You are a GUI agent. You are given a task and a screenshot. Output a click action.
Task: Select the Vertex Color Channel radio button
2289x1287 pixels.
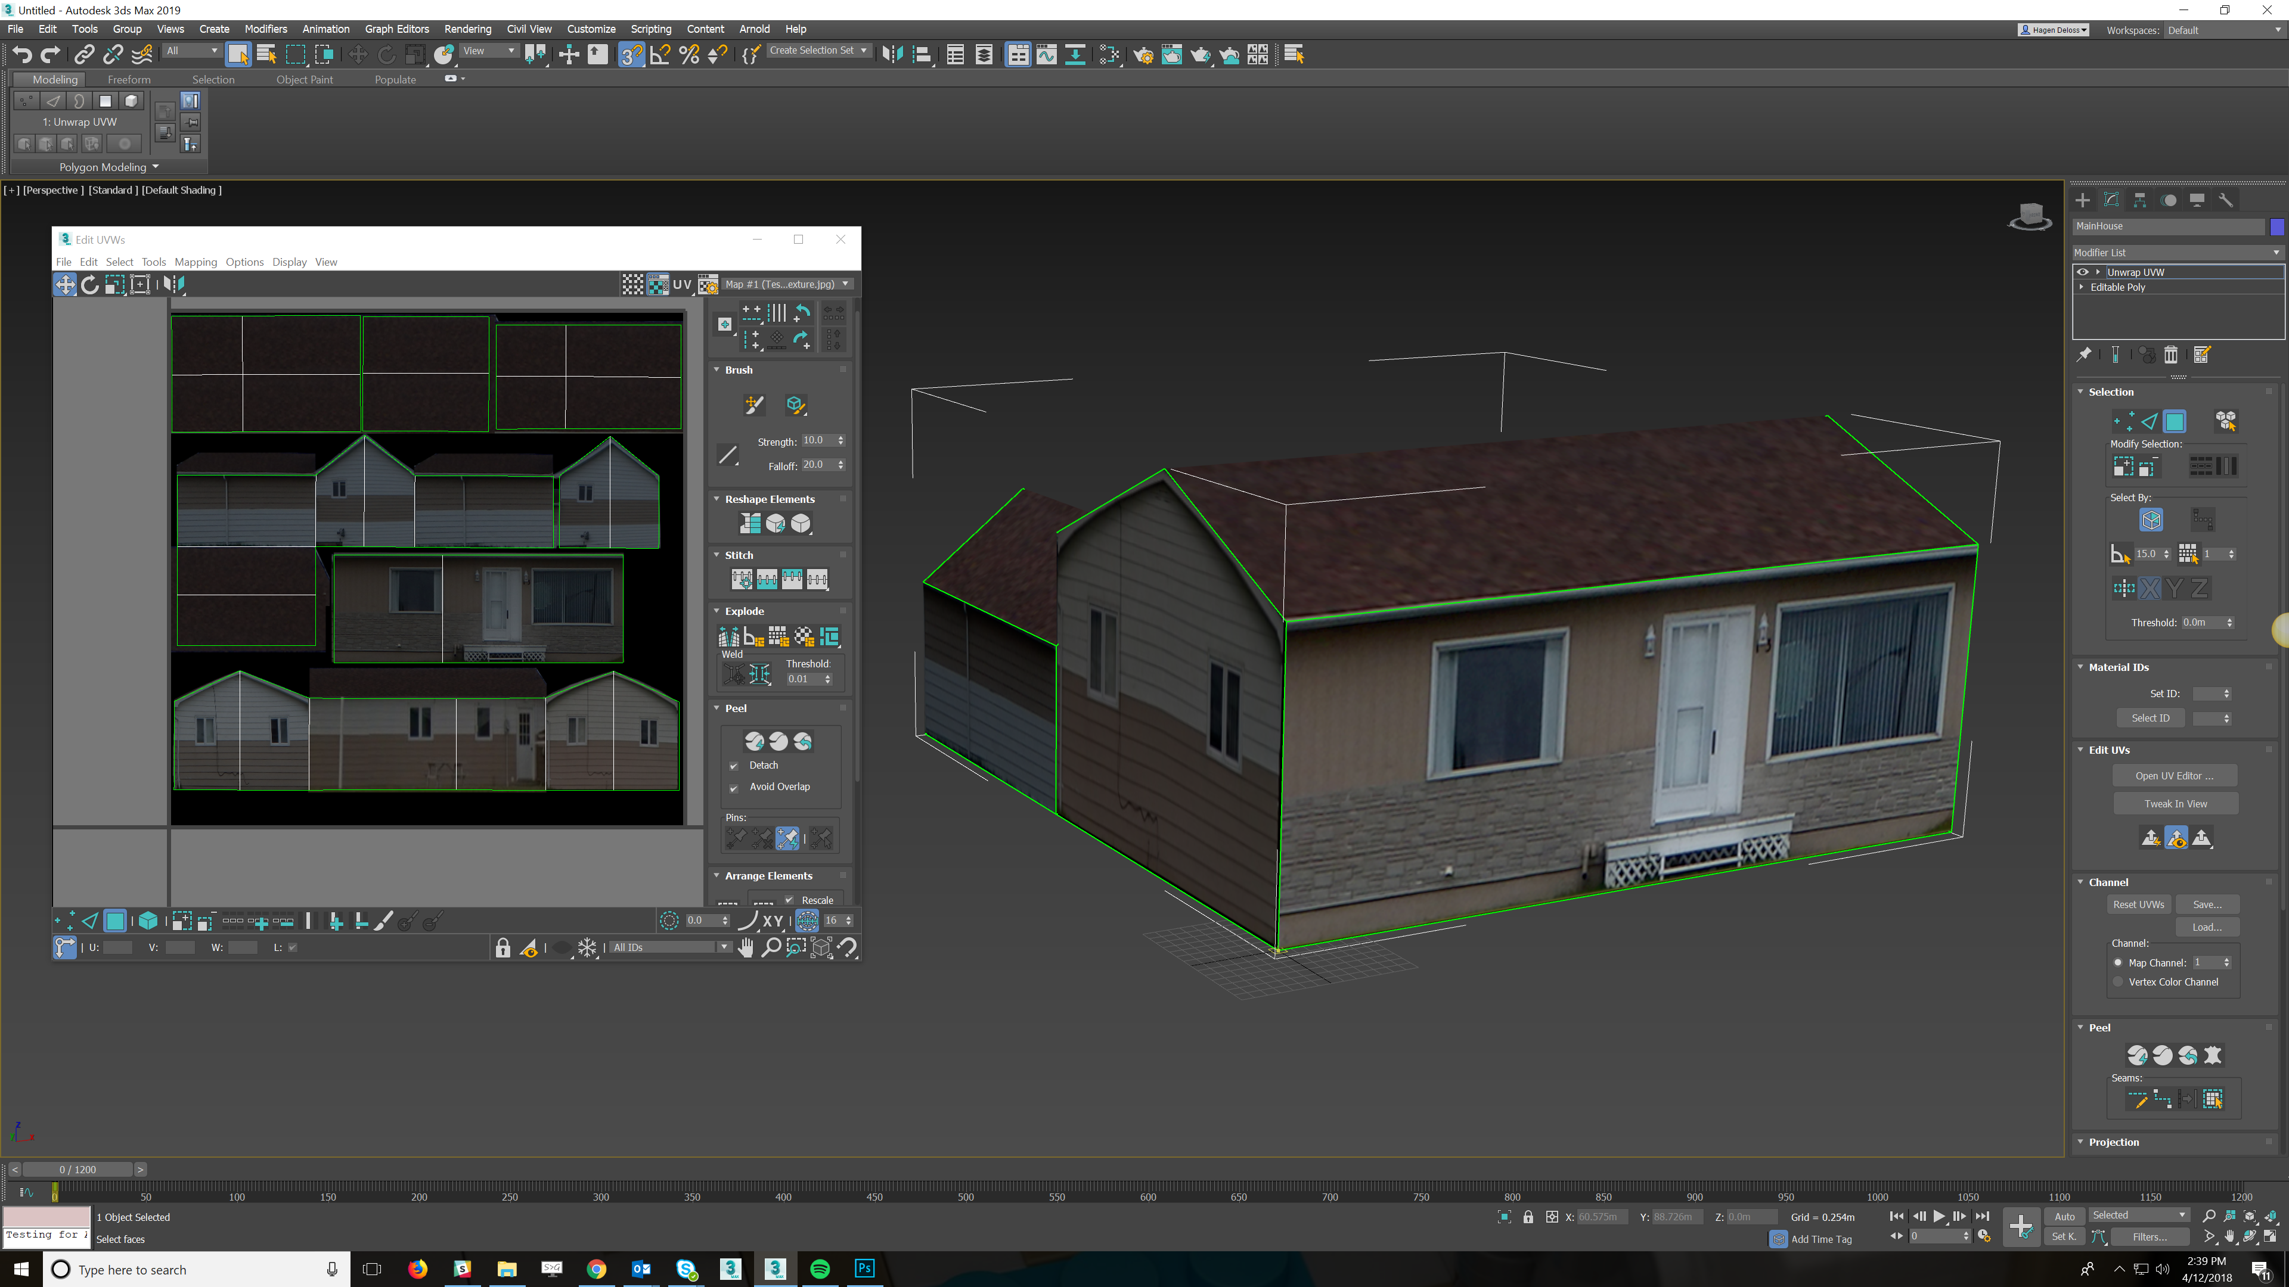(2119, 981)
